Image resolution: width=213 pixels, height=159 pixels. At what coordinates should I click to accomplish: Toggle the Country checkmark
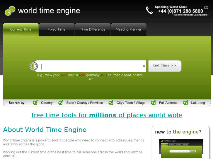(x=35, y=103)
